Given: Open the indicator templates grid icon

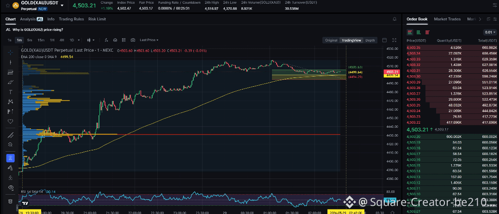Looking at the screenshot, I should coord(124,40).
